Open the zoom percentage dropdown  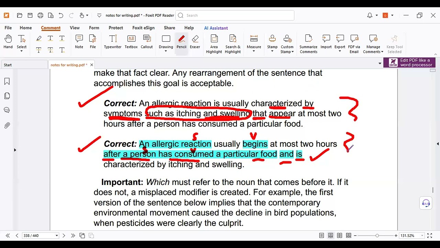(x=422, y=236)
